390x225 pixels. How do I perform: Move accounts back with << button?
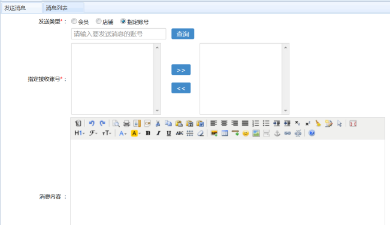pyautogui.click(x=181, y=88)
